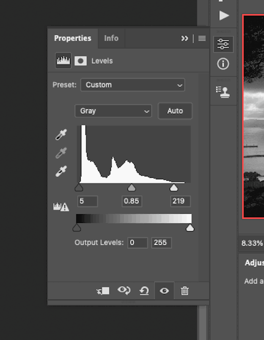The width and height of the screenshot is (264, 340).
Task: Click the histogram graph area
Action: (134, 154)
